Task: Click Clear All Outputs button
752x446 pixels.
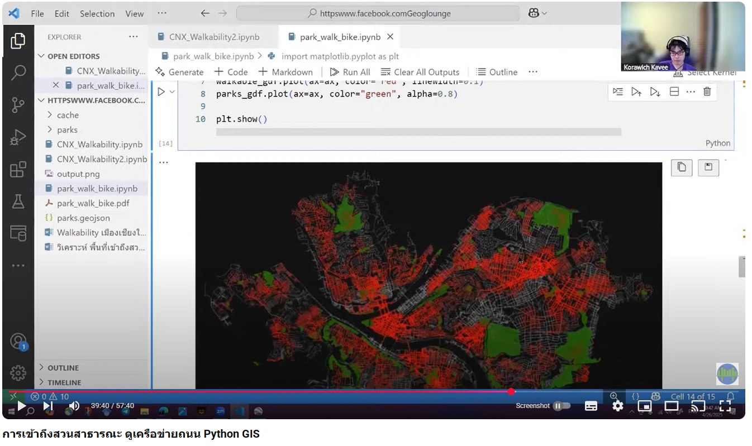Action: pos(420,72)
